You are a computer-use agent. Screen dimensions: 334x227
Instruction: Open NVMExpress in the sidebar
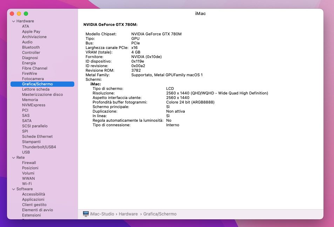[x=34, y=105]
